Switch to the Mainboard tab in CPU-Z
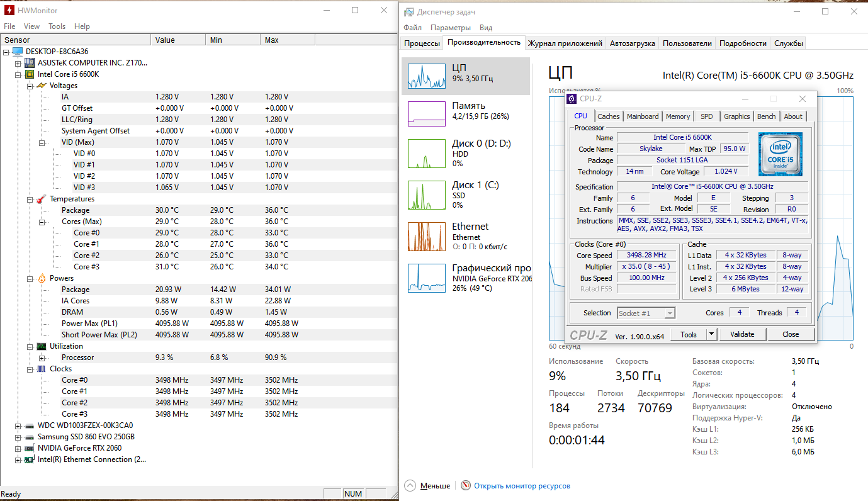Image resolution: width=868 pixels, height=501 pixels. click(643, 116)
